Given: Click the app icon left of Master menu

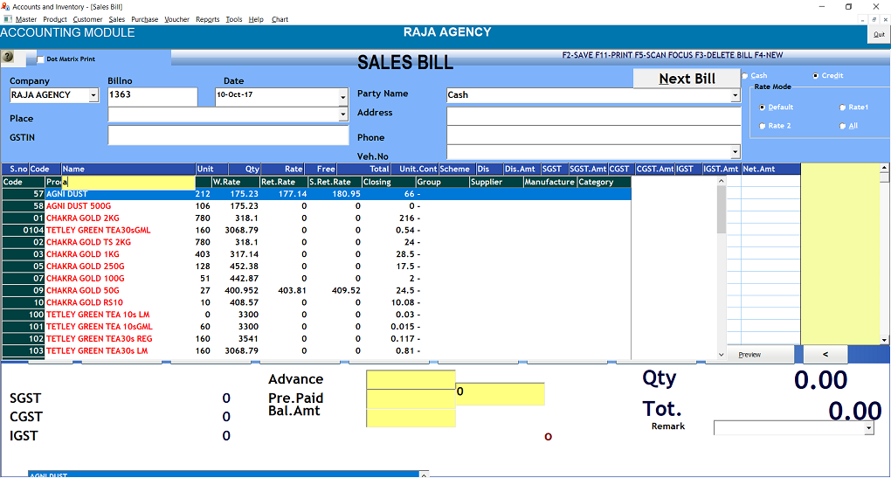Looking at the screenshot, I should pyautogui.click(x=7, y=19).
